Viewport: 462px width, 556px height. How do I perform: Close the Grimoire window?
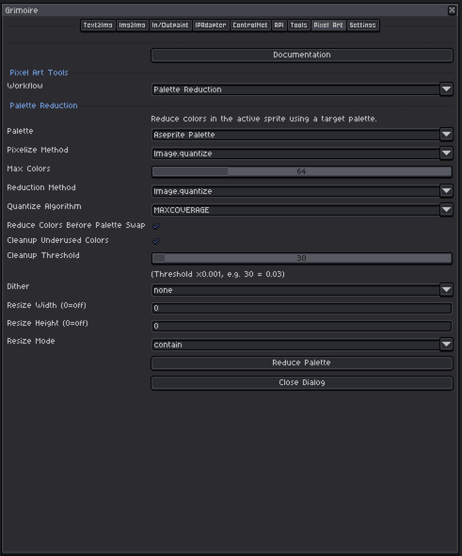click(452, 10)
